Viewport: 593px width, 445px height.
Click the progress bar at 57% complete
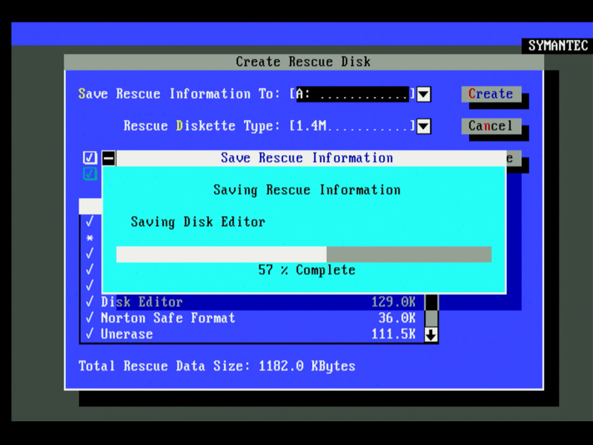(x=304, y=254)
